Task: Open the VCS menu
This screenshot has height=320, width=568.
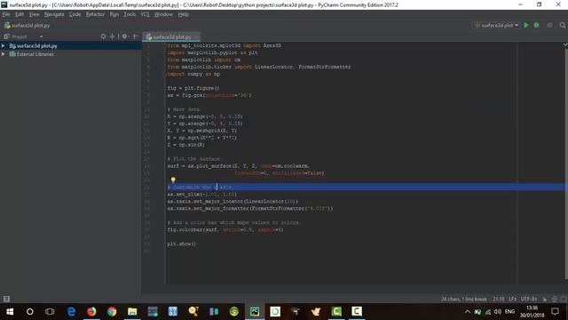Action: (145, 14)
